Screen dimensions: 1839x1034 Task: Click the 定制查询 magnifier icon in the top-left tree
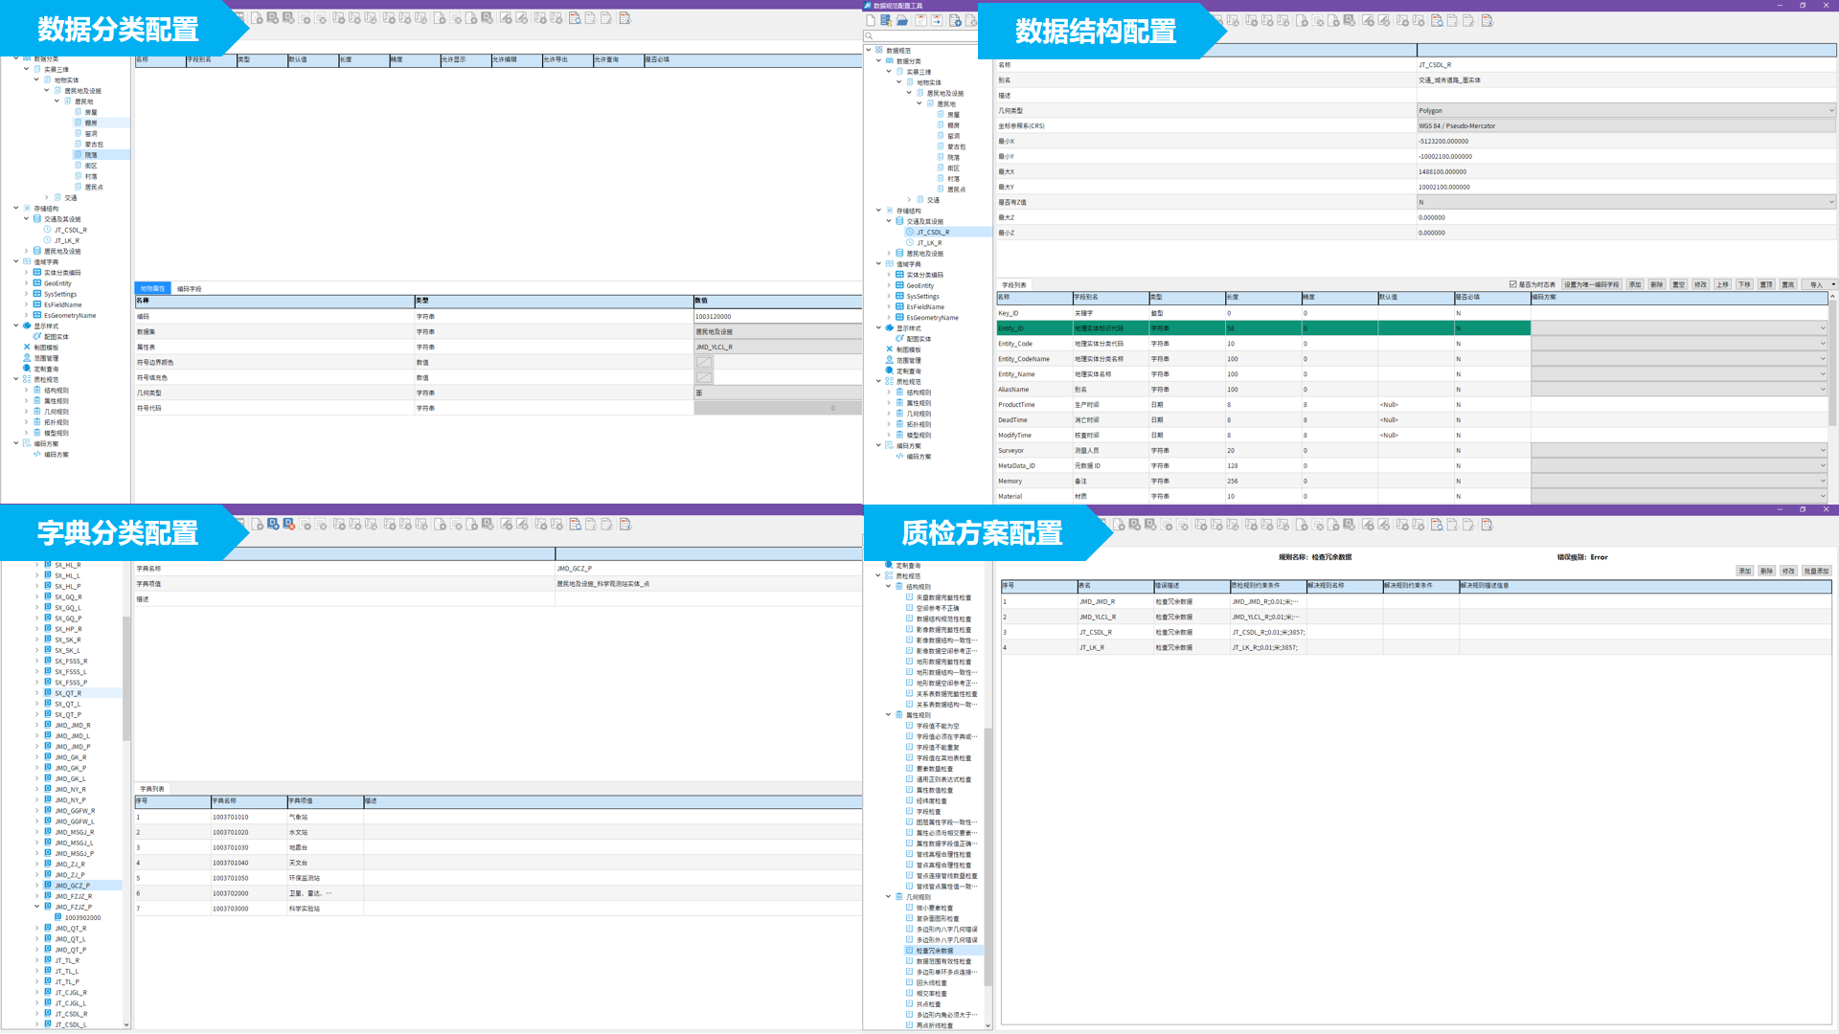[x=27, y=369]
